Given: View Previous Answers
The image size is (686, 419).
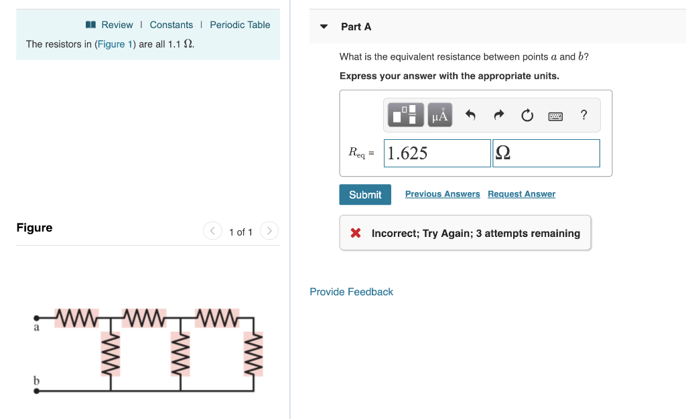Looking at the screenshot, I should tap(442, 193).
